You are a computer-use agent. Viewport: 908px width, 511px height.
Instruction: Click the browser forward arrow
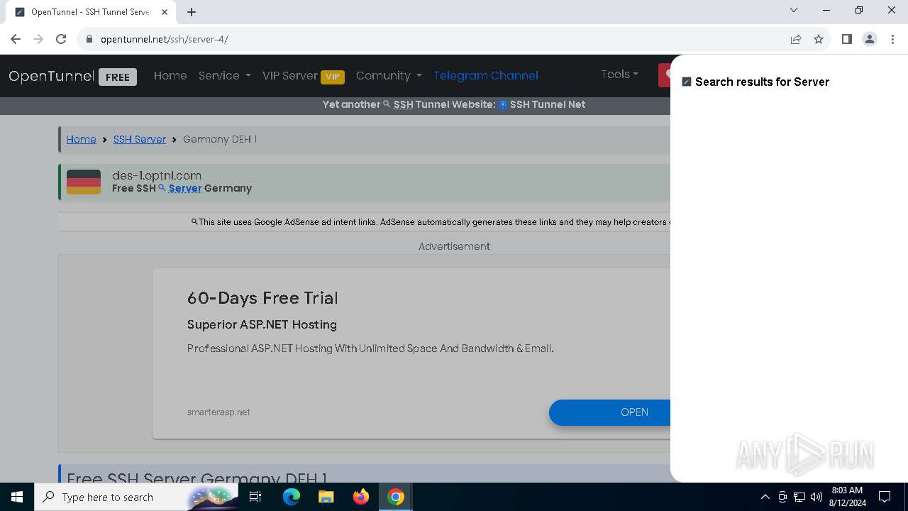point(38,39)
